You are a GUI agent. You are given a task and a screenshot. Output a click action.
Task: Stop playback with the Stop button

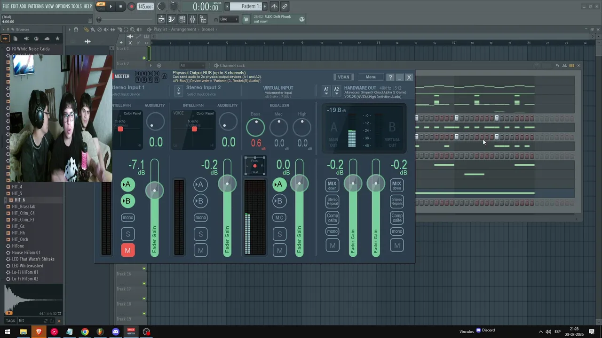[x=120, y=7]
